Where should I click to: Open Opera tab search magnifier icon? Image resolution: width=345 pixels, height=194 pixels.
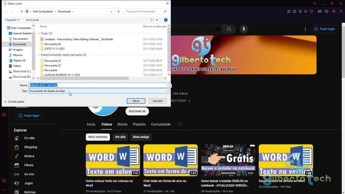click(315, 3)
